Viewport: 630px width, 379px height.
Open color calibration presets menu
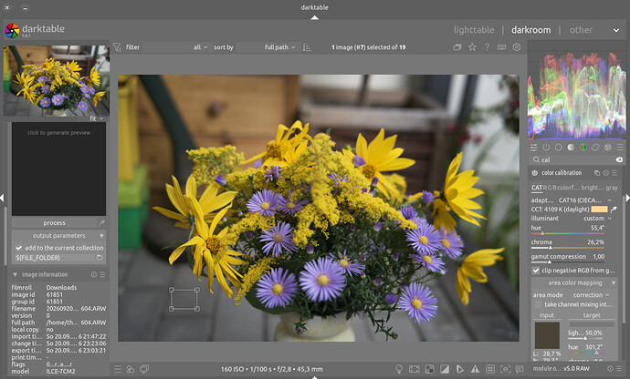pos(614,173)
